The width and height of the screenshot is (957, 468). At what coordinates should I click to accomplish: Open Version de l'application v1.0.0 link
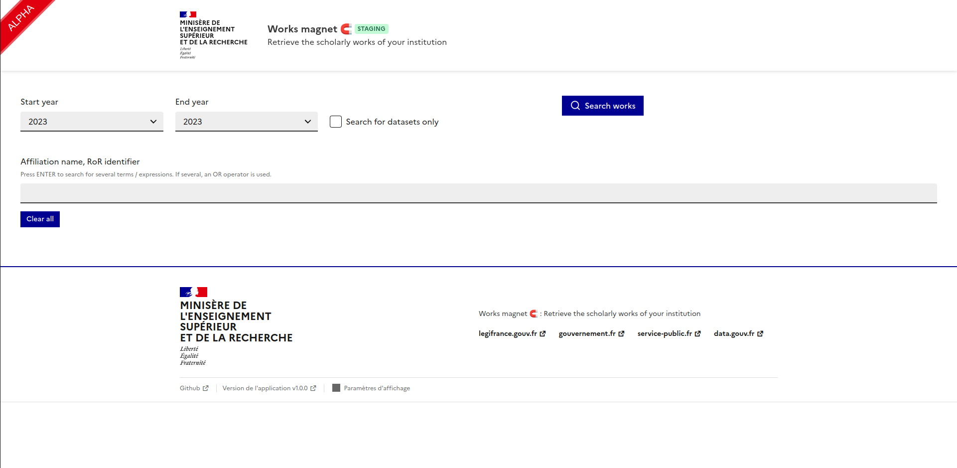click(265, 388)
